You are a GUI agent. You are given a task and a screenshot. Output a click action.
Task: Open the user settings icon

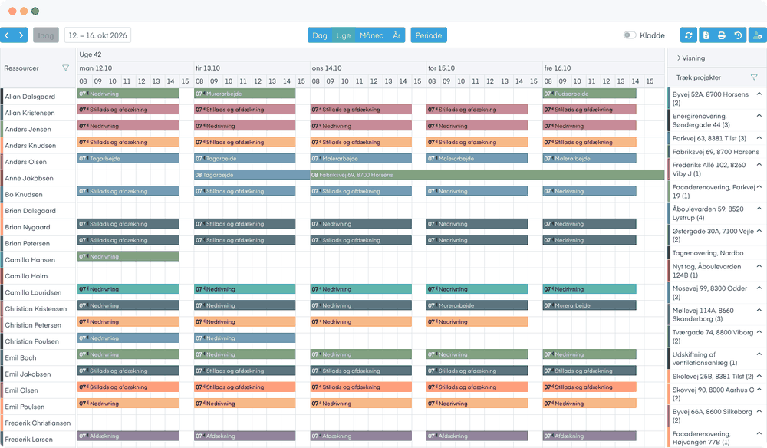coord(758,35)
